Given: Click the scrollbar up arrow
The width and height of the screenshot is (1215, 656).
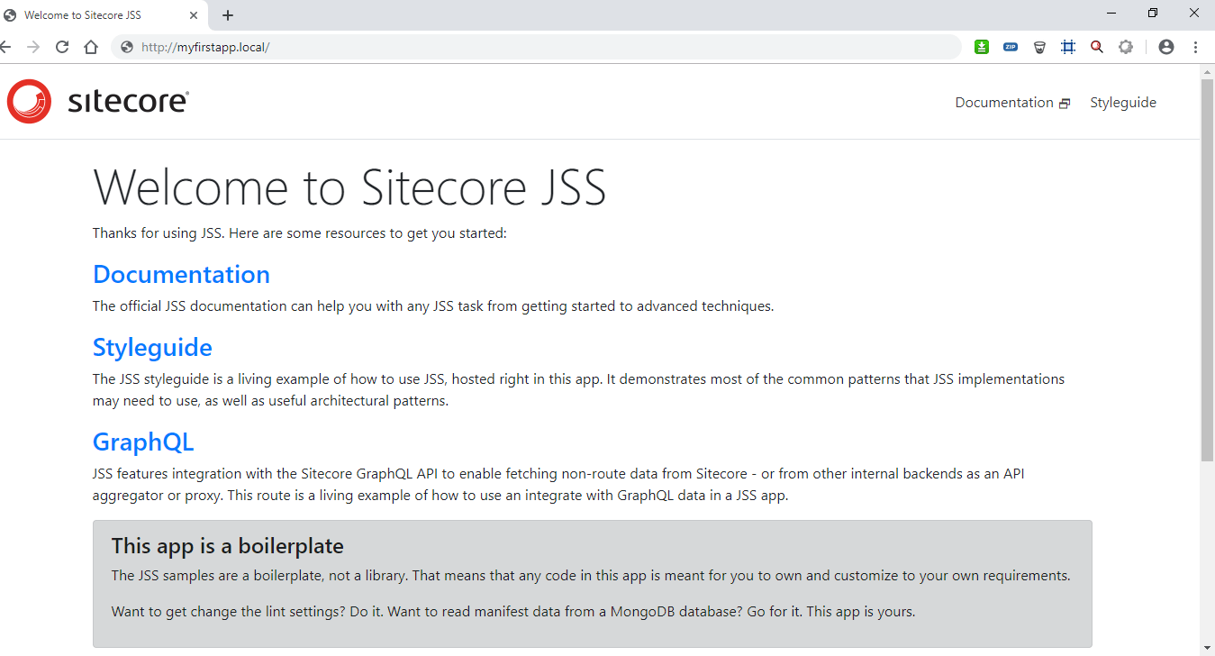Looking at the screenshot, I should point(1208,71).
